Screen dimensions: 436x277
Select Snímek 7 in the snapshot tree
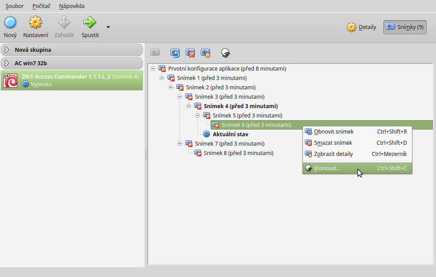pyautogui.click(x=229, y=144)
